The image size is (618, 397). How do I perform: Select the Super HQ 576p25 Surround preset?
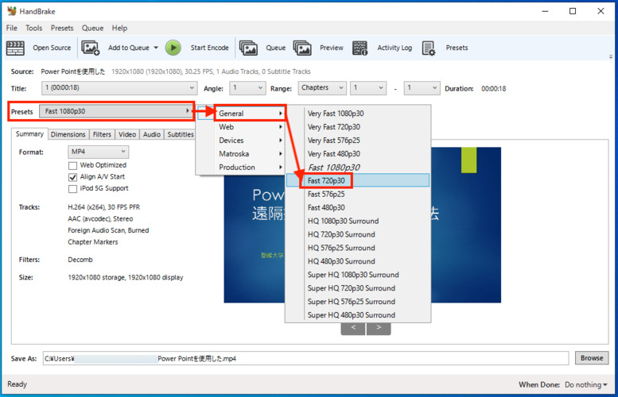(x=358, y=302)
